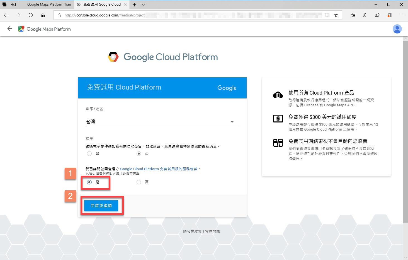Open the 常見問題 link

click(212, 231)
